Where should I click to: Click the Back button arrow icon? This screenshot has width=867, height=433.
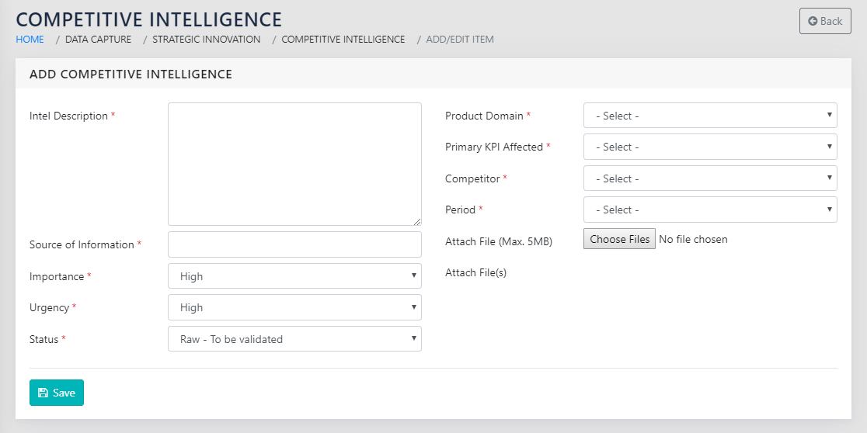pyautogui.click(x=813, y=21)
